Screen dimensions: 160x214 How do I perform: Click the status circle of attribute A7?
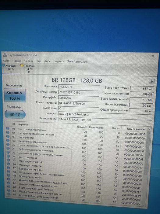coord(9,168)
